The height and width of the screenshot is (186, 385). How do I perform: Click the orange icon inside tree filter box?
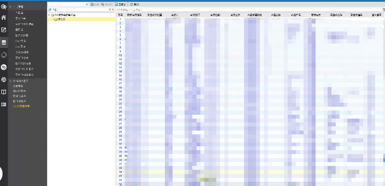113,9
